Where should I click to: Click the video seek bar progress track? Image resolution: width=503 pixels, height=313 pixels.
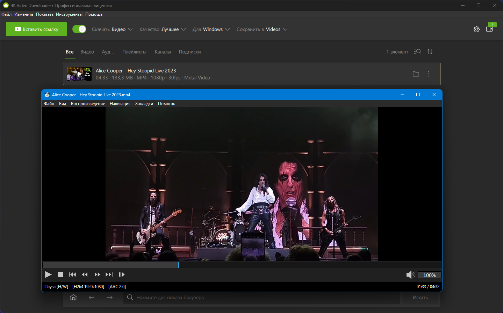(x=241, y=265)
